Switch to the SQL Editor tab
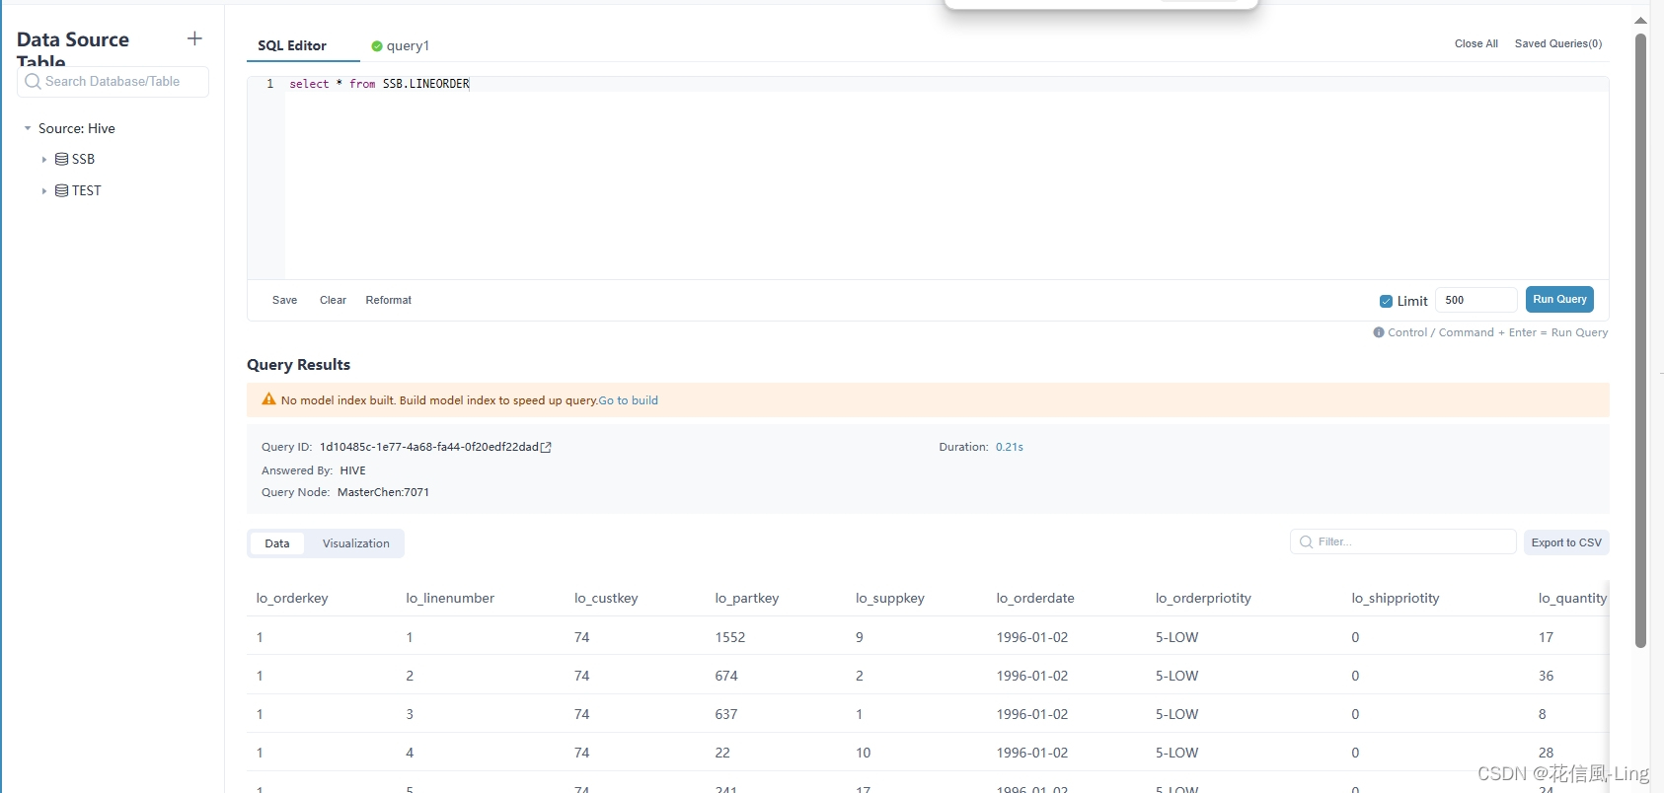 tap(292, 45)
